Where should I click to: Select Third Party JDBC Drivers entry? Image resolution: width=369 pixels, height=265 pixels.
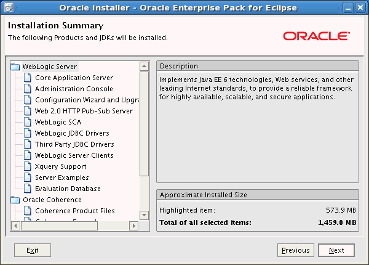click(x=74, y=144)
